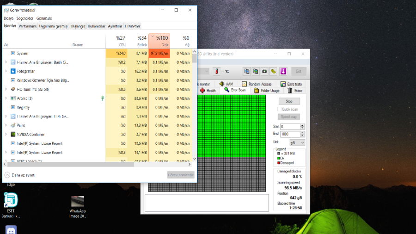Viewport: 416px width, 234px height.
Task: Expand the HD Tune Pro (32 bit) process
Action: [6, 89]
